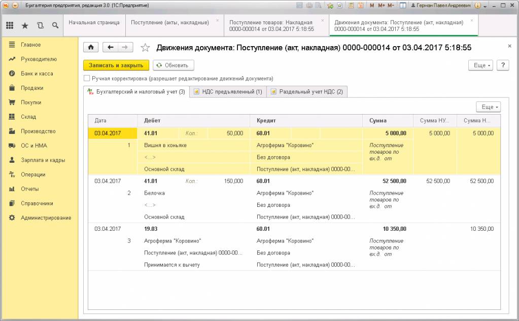
Task: Open the Favorites star in left toolbar
Action: tap(25, 25)
